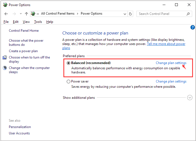196x141 pixels.
Task: Click the blue help question mark icon
Action: click(x=193, y=27)
